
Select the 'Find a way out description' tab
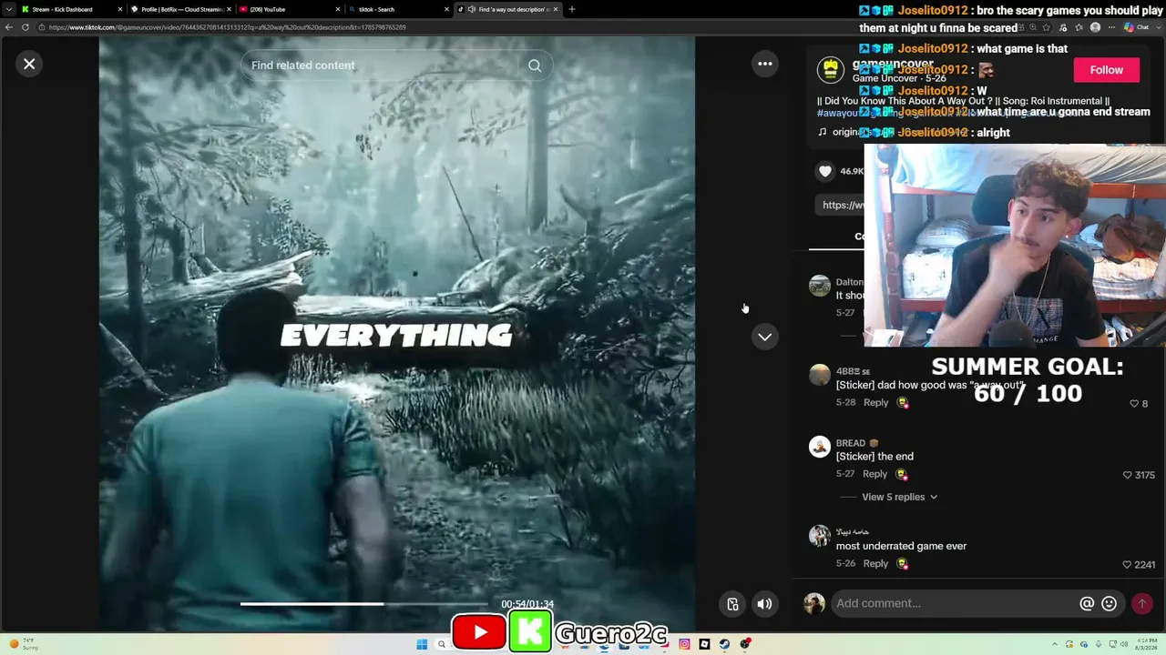point(506,9)
